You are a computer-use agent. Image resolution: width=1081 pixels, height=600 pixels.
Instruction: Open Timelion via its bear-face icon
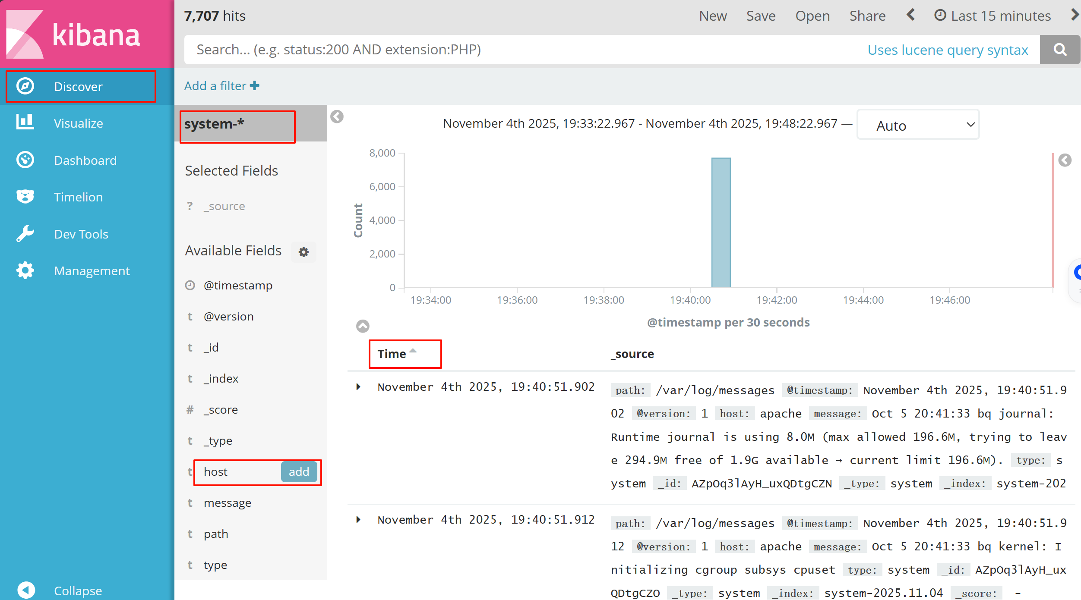click(25, 197)
